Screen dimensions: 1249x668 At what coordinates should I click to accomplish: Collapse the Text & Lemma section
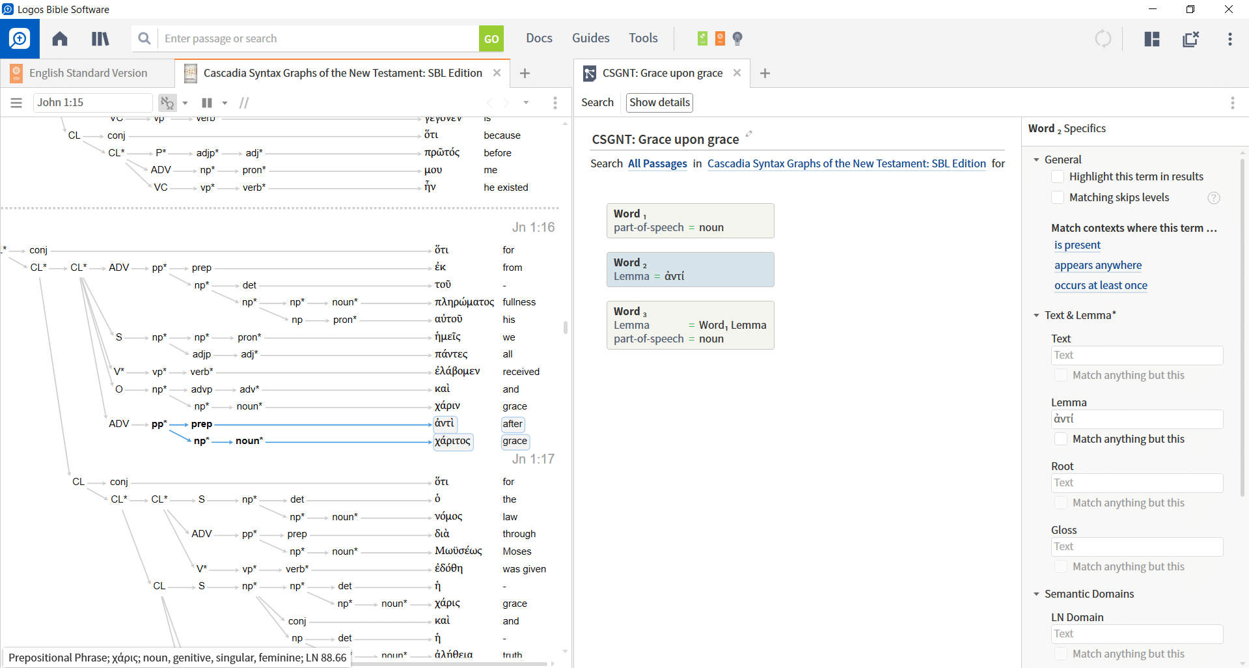[1036, 315]
